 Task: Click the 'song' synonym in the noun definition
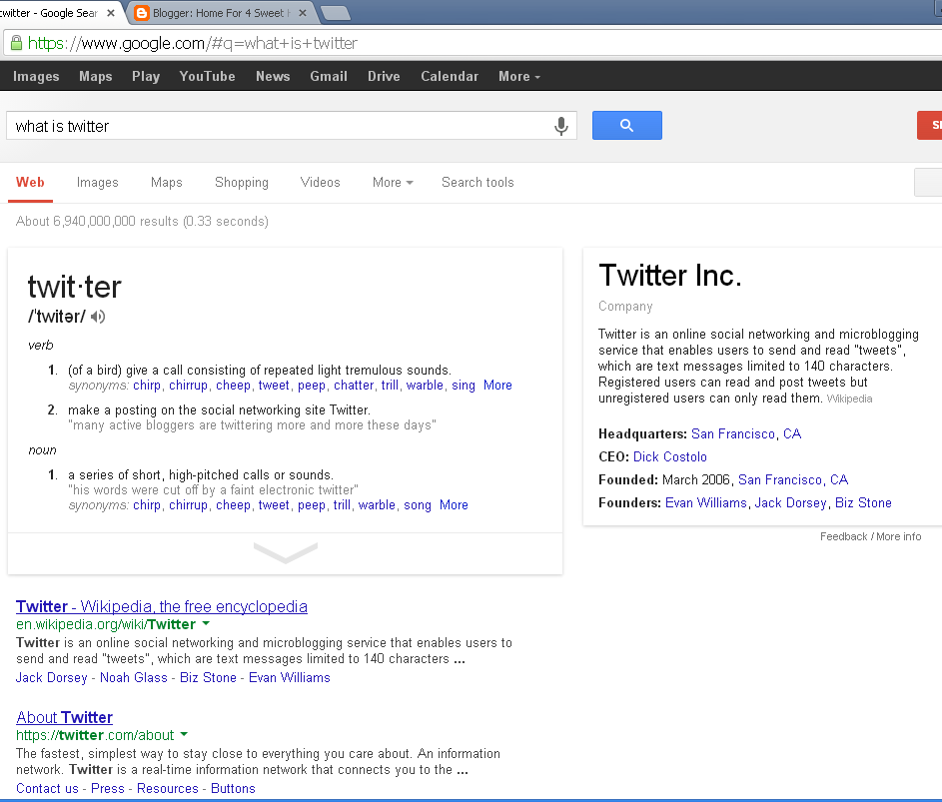418,505
